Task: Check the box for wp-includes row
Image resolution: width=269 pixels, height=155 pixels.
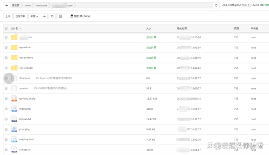Action: pos(6,68)
